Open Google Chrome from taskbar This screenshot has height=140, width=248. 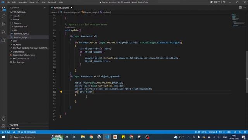coord(91,137)
